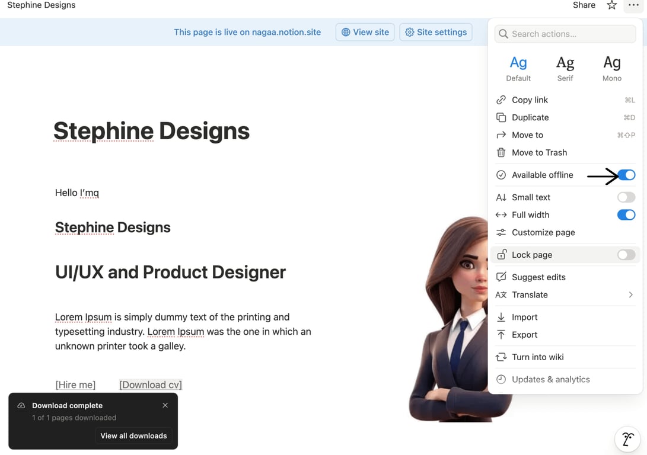Click the Suggest edits icon
647x455 pixels.
[x=501, y=277]
